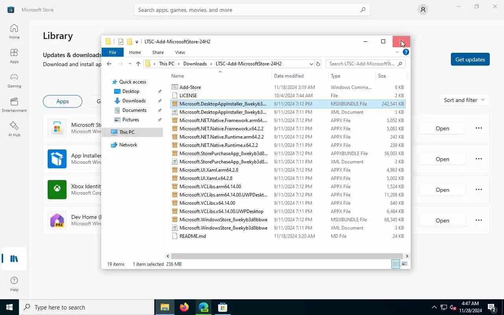504x315 pixels.
Task: Switch to View ribbon tab
Action: (x=180, y=52)
